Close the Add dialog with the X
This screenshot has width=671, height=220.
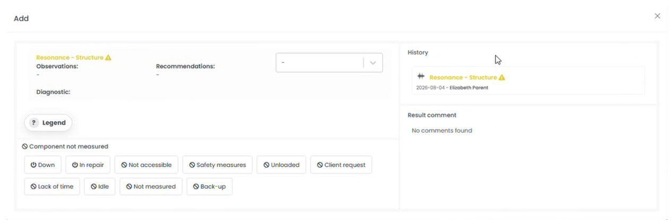(657, 16)
